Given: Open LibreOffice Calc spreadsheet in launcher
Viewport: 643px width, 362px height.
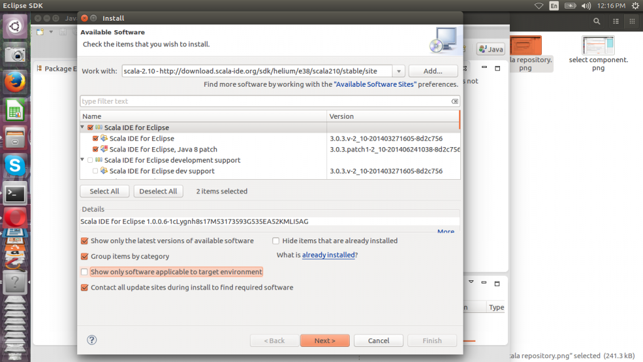Looking at the screenshot, I should click(15, 110).
